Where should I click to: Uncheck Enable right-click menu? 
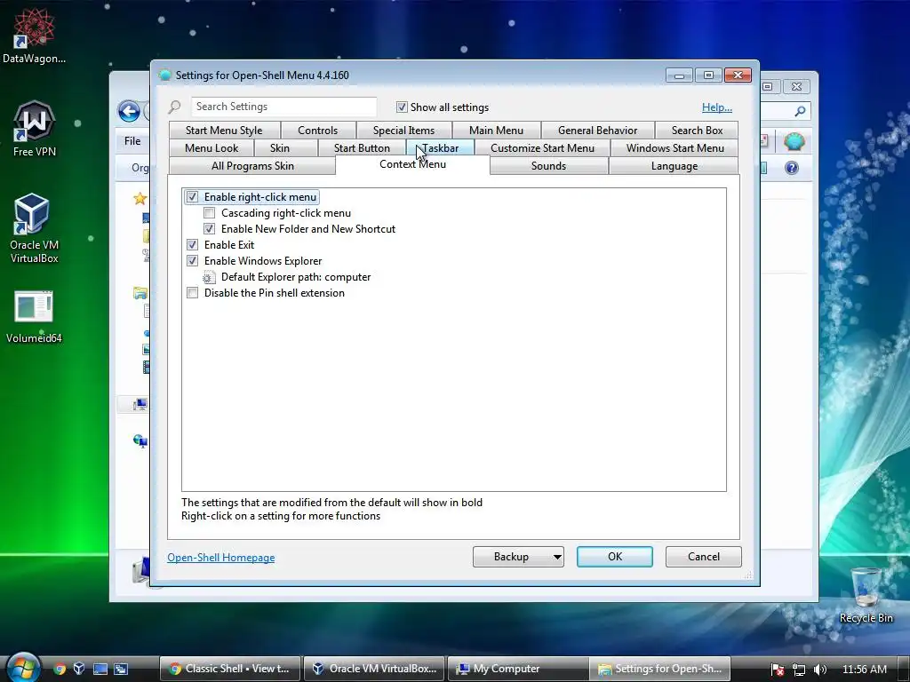tap(192, 197)
